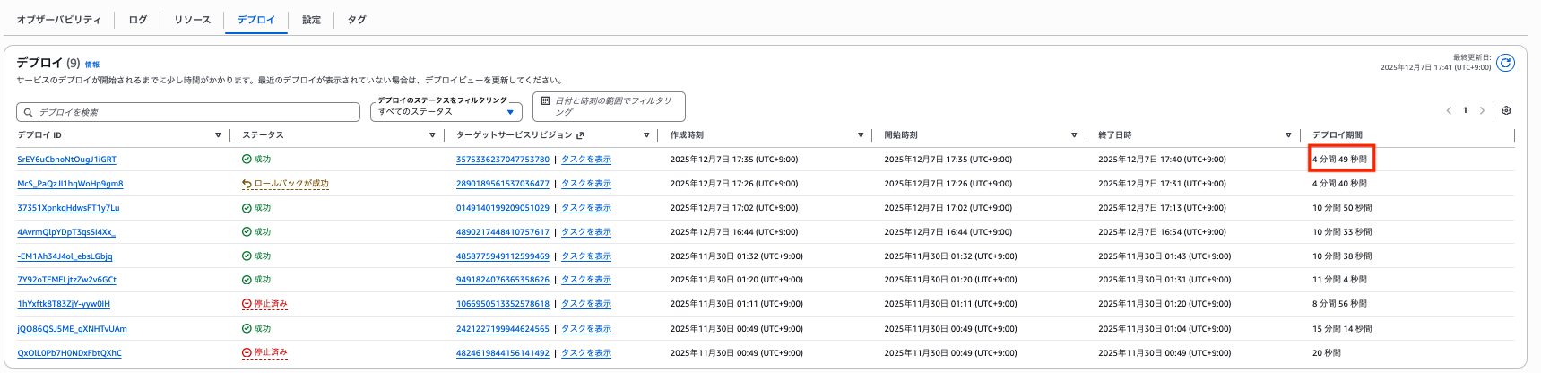Open service revision 2421227199944624565

point(503,328)
